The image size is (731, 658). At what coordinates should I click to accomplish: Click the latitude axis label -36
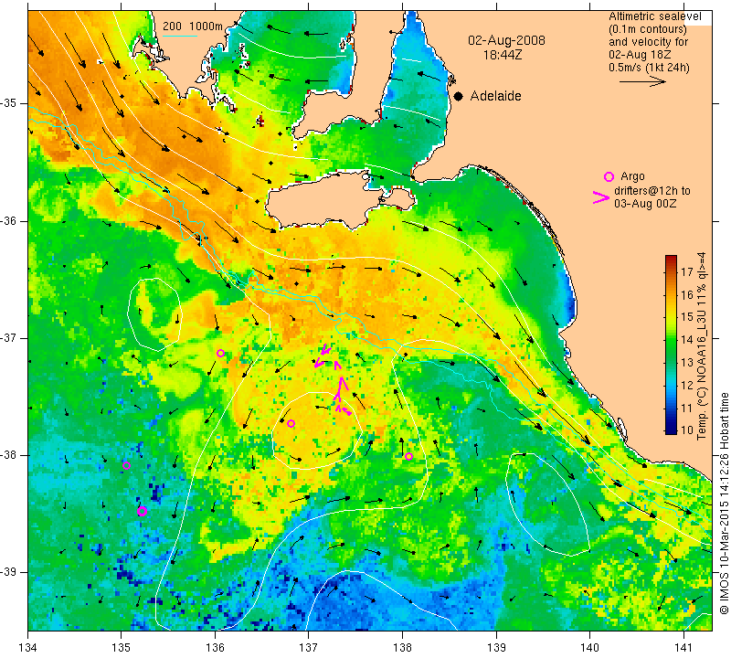10,220
